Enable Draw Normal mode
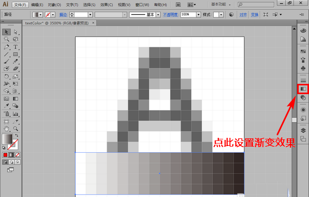 5,162
